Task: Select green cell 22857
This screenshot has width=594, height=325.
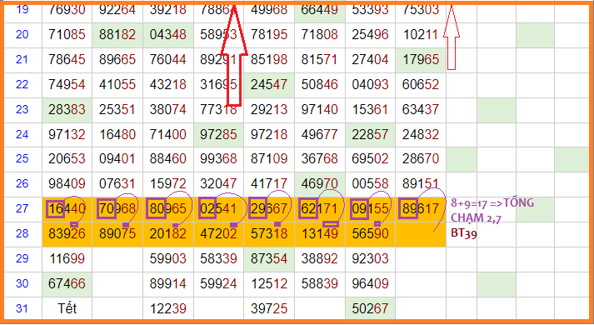Action: [x=370, y=134]
